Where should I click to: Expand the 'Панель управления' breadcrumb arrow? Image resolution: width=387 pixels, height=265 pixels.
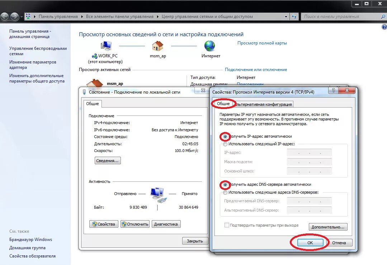point(82,16)
